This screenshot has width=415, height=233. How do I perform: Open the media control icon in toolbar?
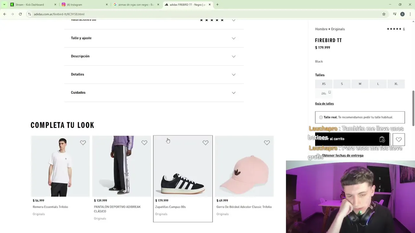(395, 14)
